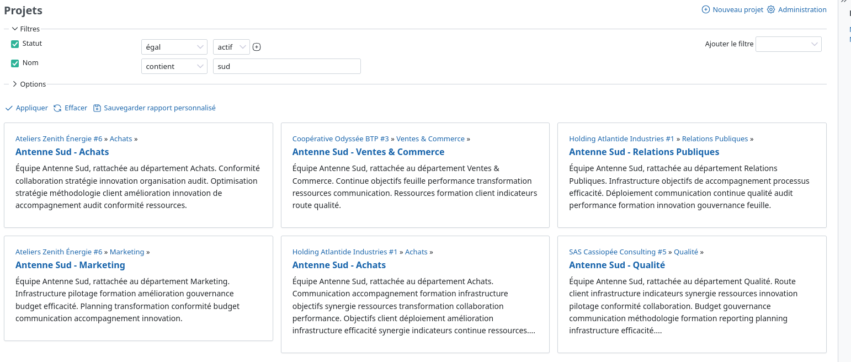Open the Ventes & Commerce breadcrumb link

click(430, 139)
